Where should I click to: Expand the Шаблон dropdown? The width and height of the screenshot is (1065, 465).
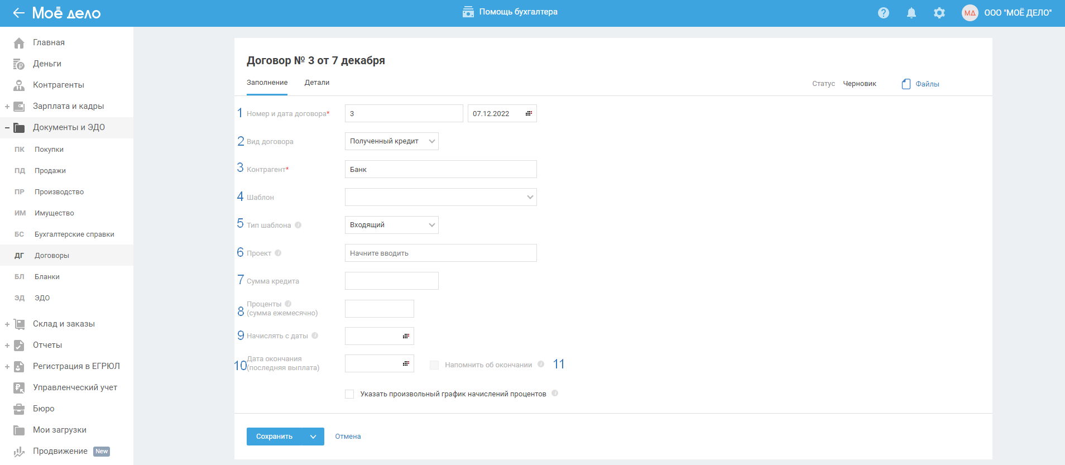coord(440,197)
